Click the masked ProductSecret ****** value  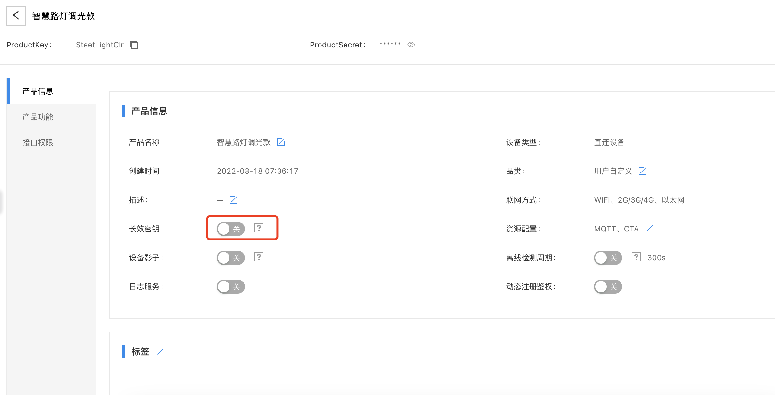[390, 44]
